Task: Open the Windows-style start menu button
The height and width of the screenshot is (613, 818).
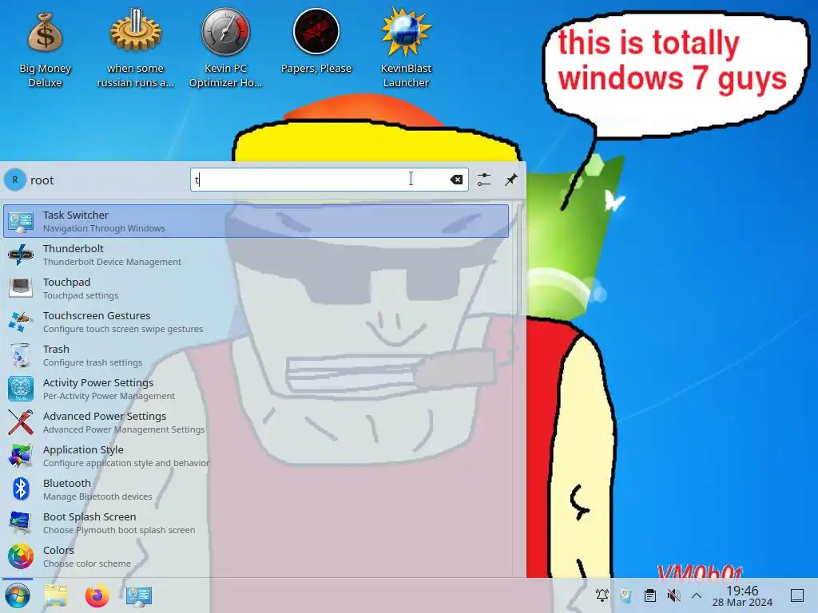Action: 18,595
